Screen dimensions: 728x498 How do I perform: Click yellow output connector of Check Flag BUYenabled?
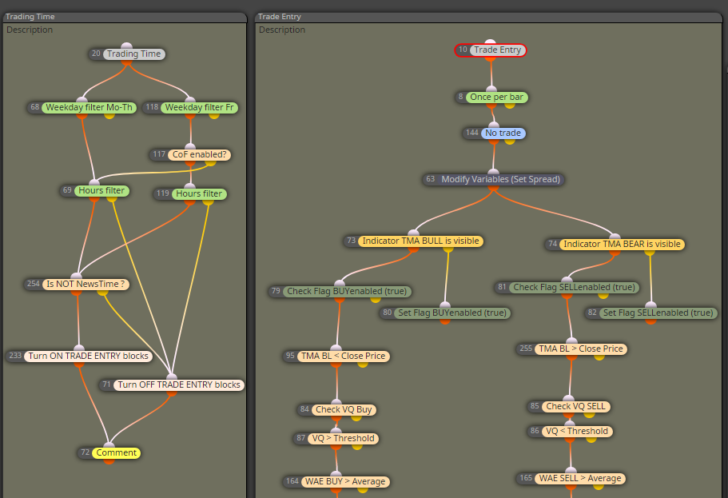pos(376,300)
